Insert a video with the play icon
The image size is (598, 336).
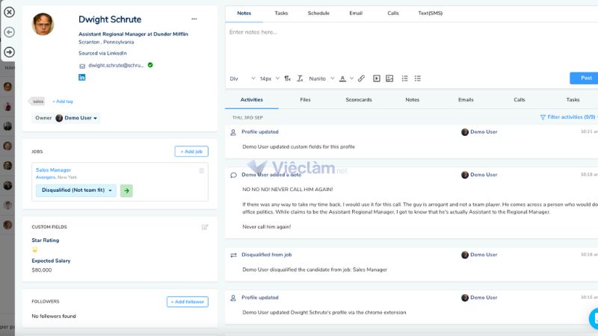click(x=377, y=78)
